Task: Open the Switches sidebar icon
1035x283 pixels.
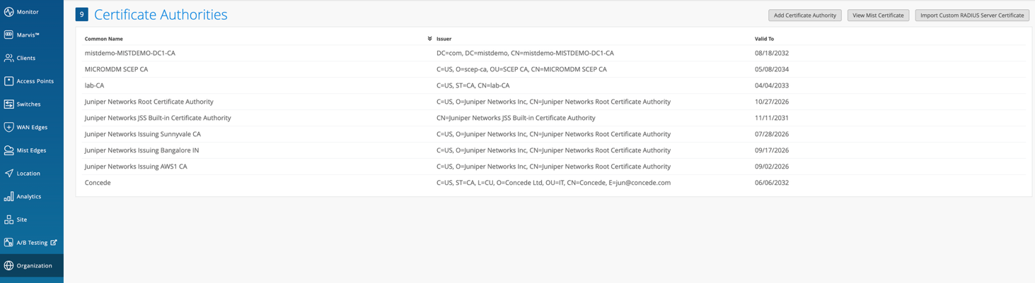Action: pyautogui.click(x=8, y=104)
